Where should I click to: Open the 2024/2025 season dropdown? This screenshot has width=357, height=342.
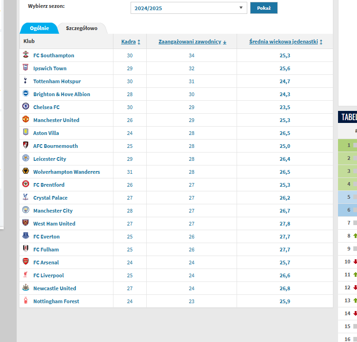(189, 8)
